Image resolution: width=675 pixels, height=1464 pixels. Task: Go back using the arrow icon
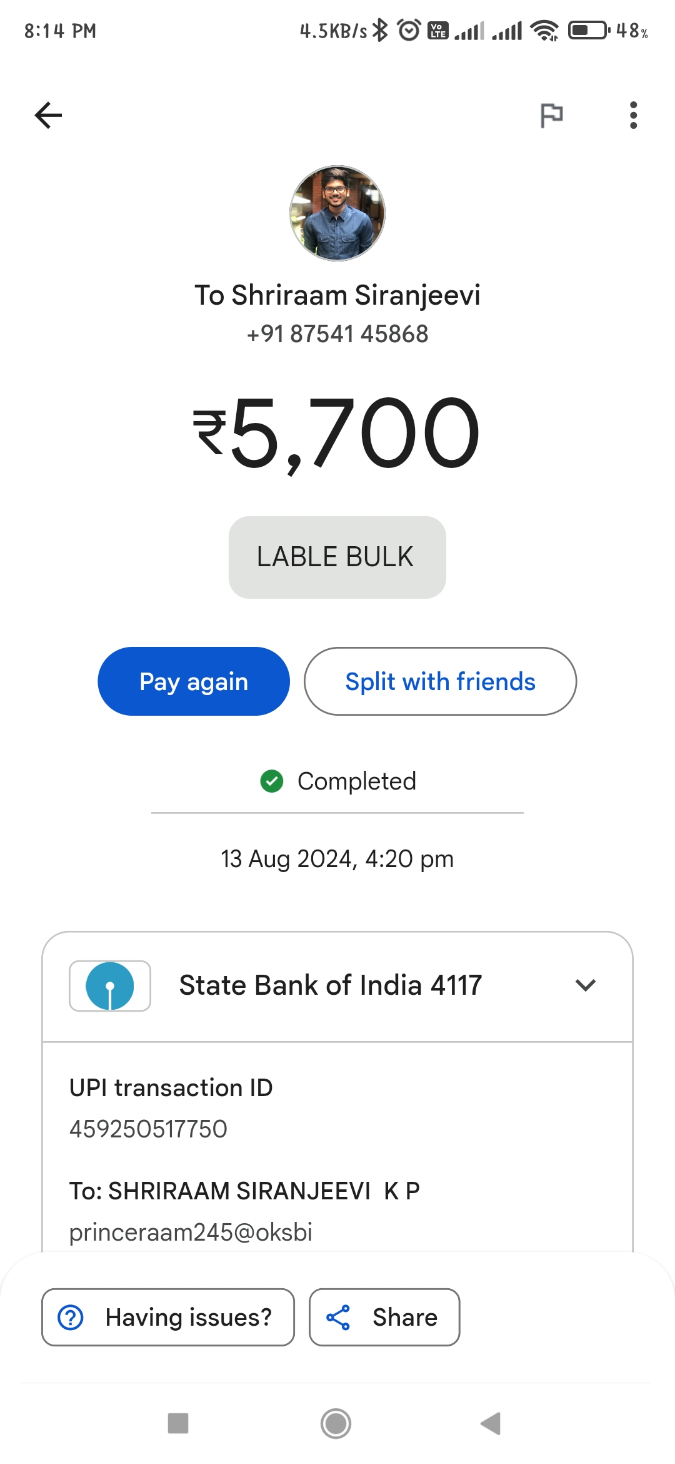[x=48, y=115]
